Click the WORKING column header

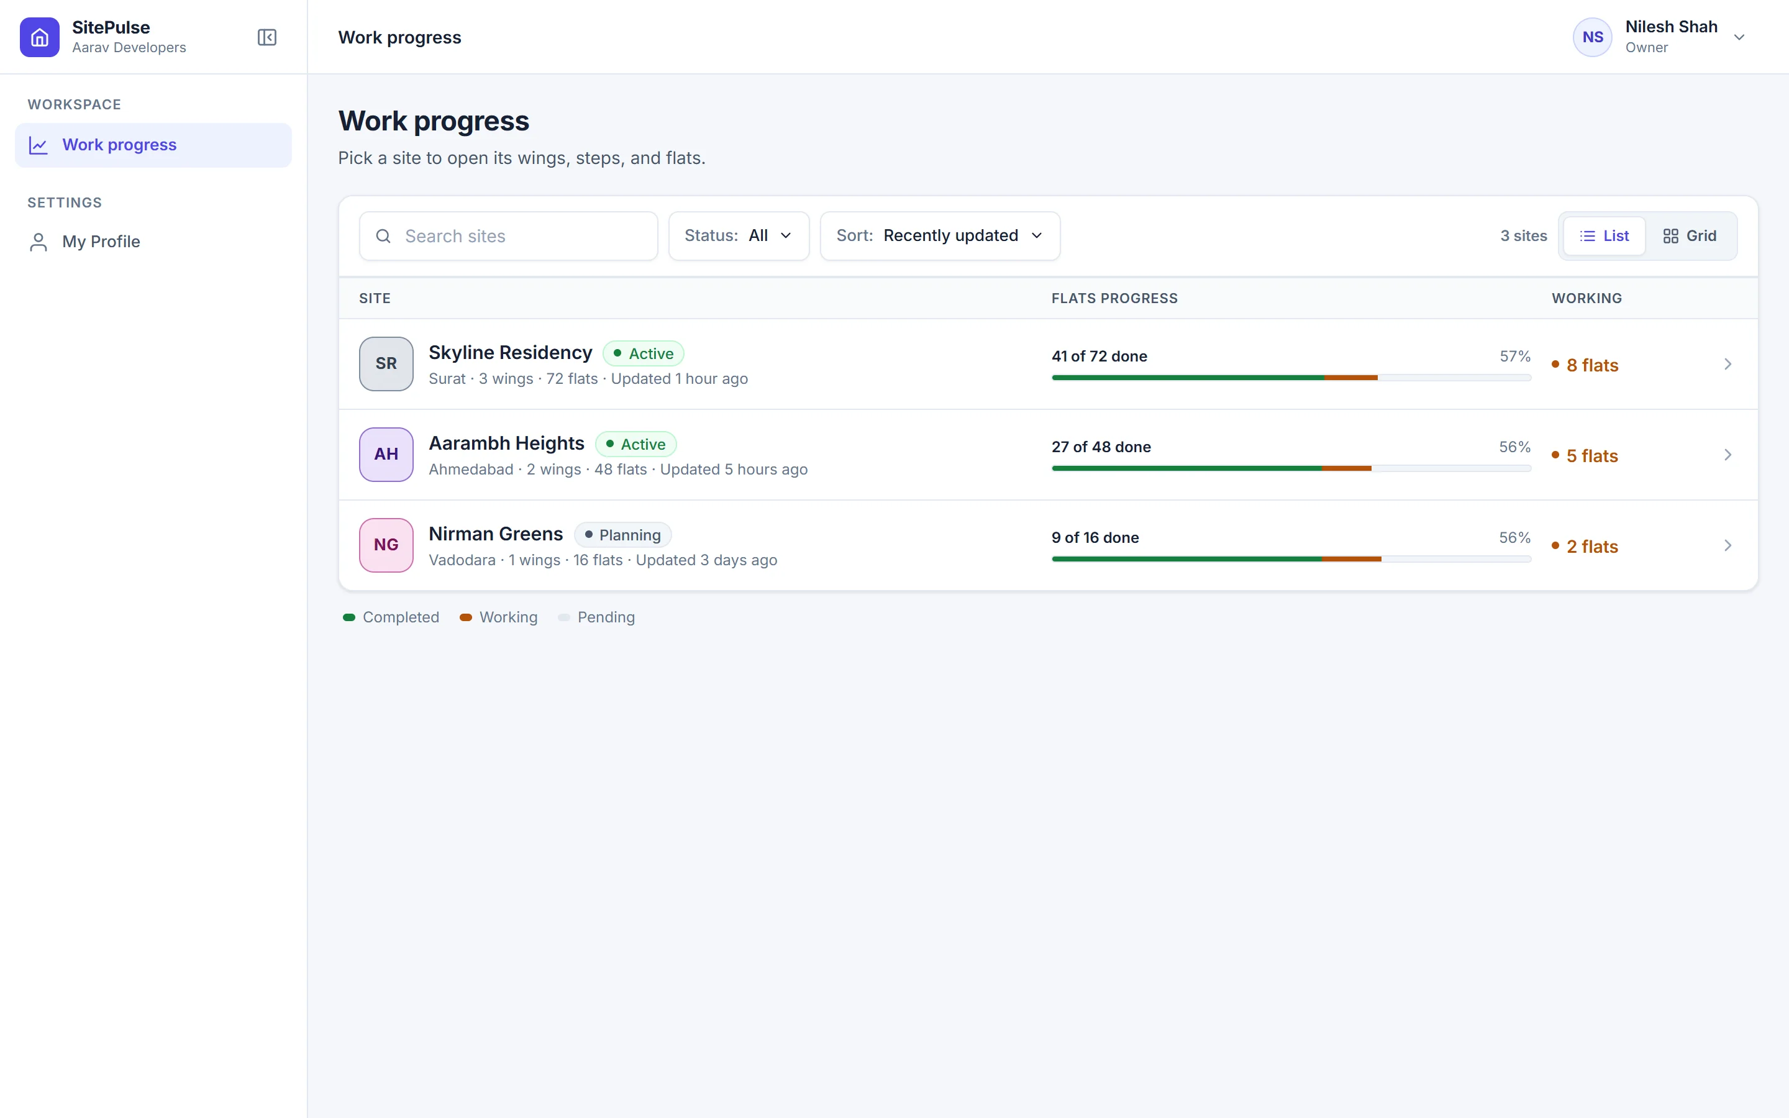point(1586,298)
